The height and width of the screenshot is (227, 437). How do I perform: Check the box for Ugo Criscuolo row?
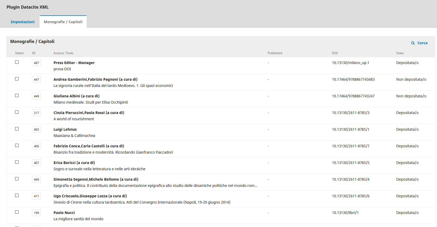(17, 196)
